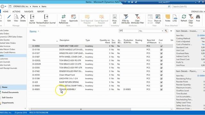
Task: Open the View item icon
Action: pos(16,18)
